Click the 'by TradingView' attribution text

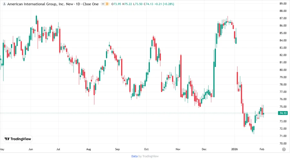point(149,156)
